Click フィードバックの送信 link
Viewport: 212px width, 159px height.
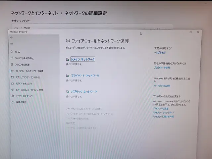click(162, 86)
